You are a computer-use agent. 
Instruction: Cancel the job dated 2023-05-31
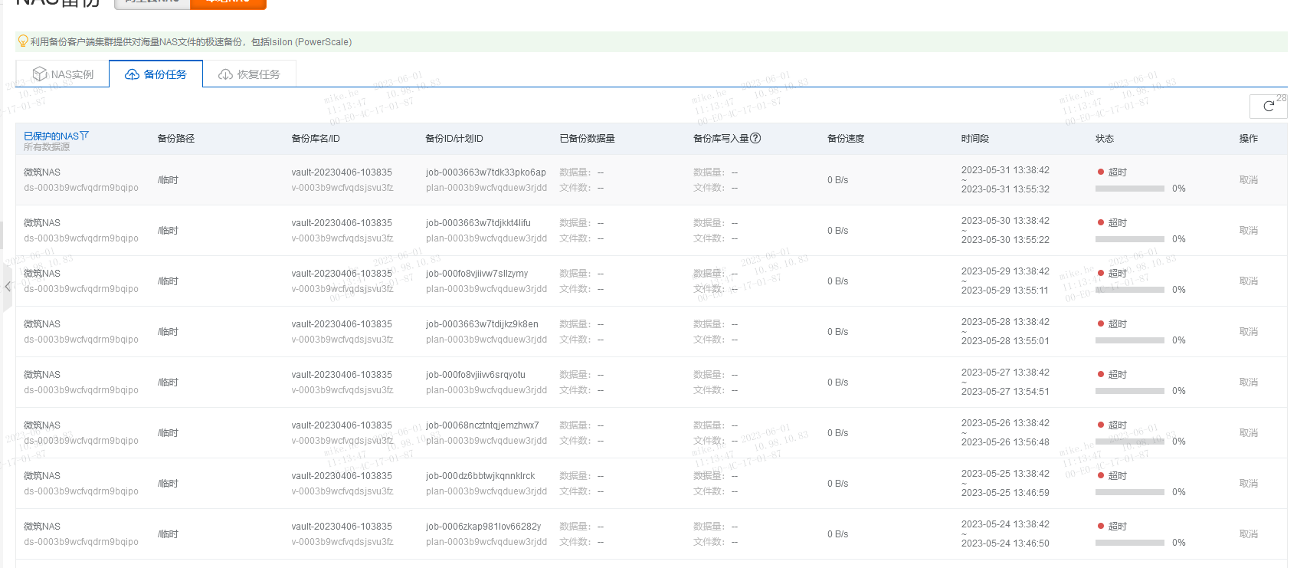click(x=1249, y=180)
